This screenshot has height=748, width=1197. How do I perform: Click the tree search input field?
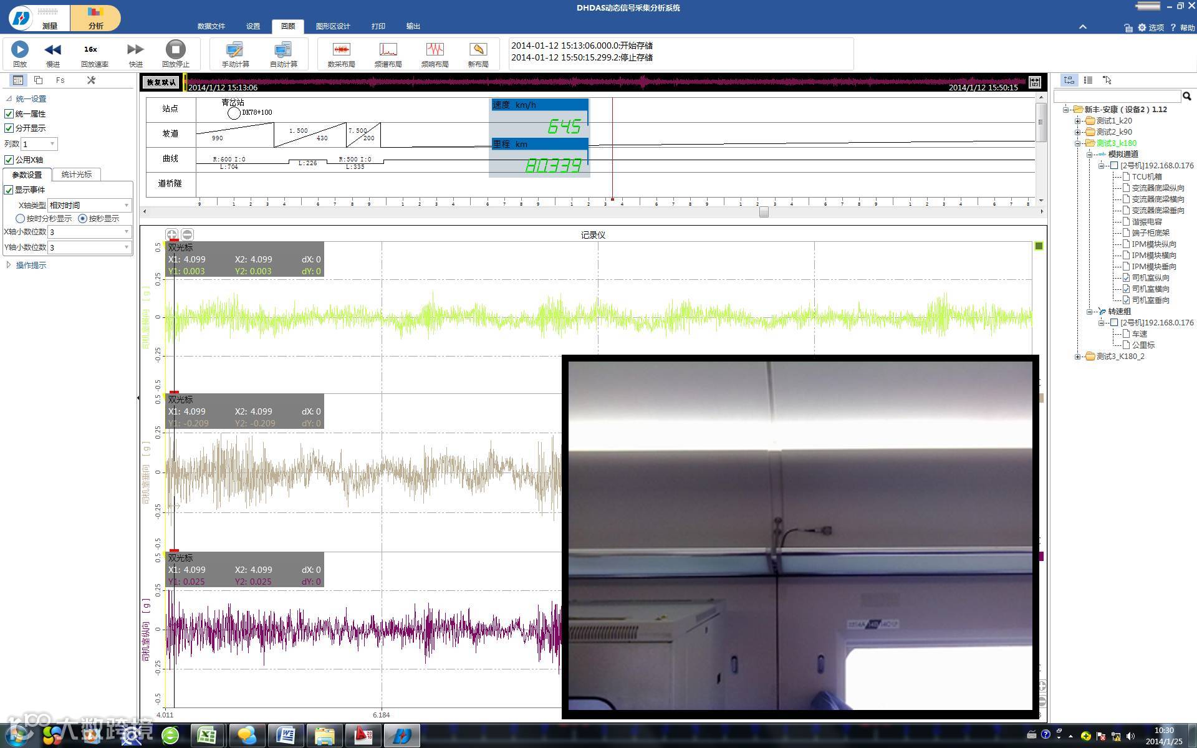pos(1117,96)
